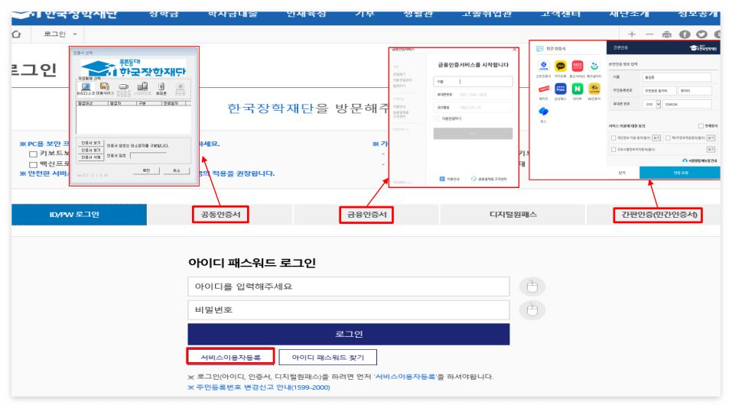
Task: Click 확인 in certificate dialog
Action: coord(146,170)
